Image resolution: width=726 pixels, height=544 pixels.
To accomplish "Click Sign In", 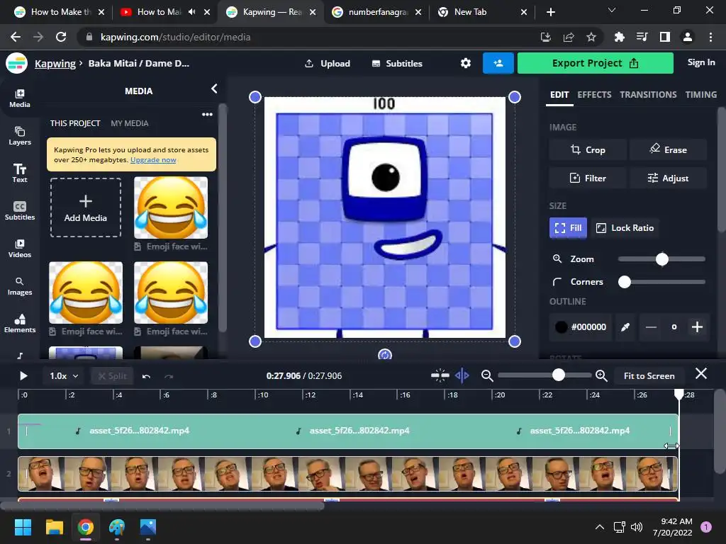I will coord(701,62).
